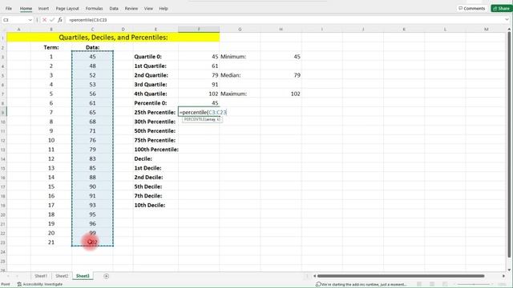The image size is (513, 288).
Task: Open the Data ribbon tab
Action: click(x=114, y=9)
